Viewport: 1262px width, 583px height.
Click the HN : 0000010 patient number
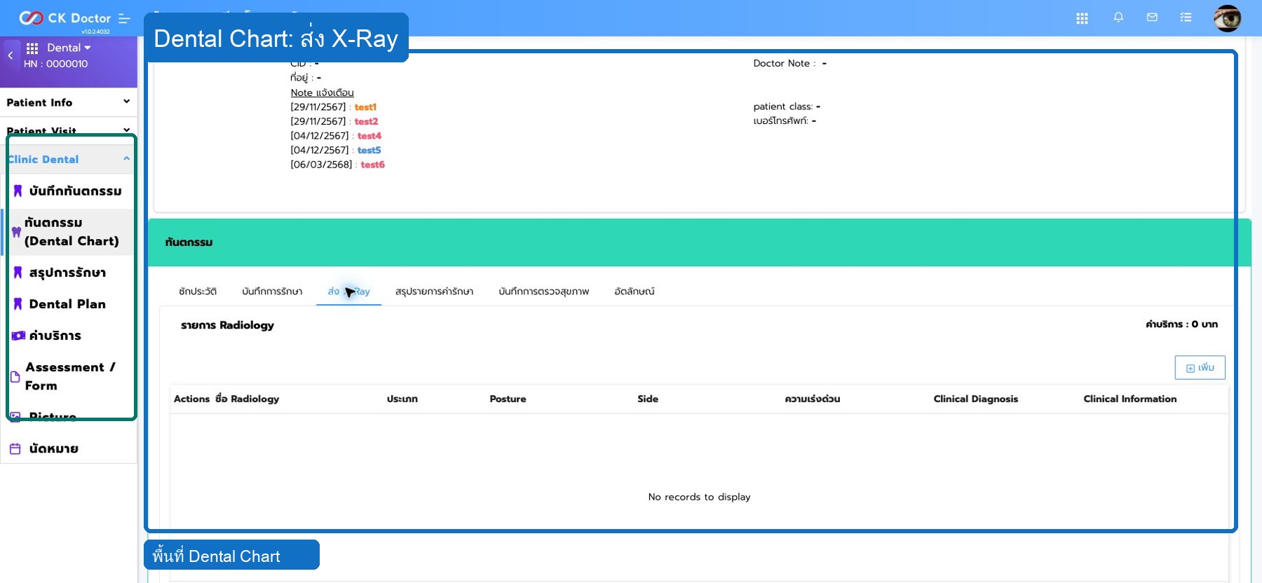pos(55,64)
